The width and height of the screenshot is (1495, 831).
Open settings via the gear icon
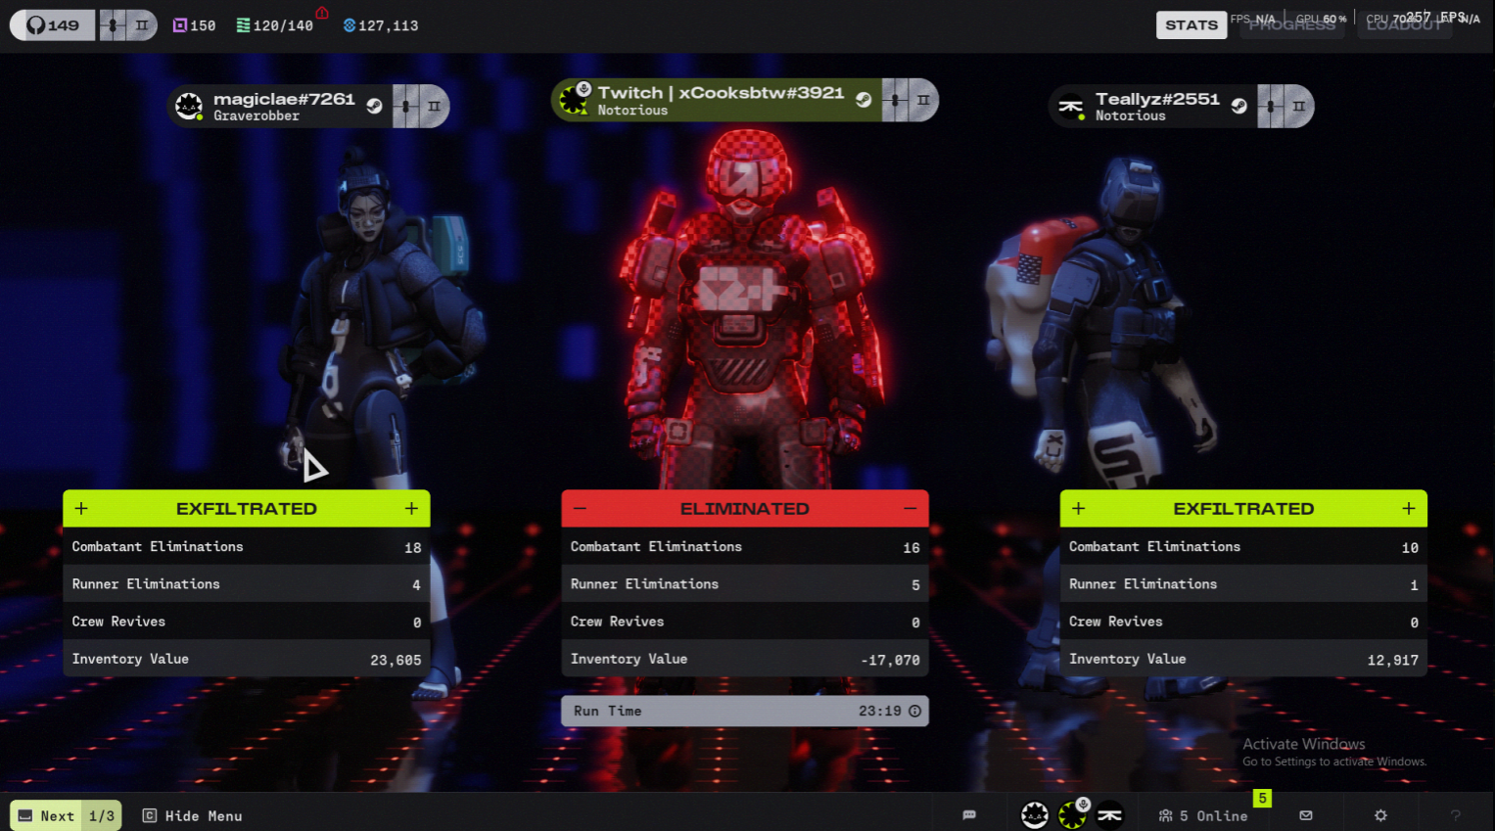pos(1380,815)
